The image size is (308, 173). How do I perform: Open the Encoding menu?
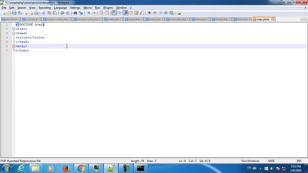[x=45, y=8]
